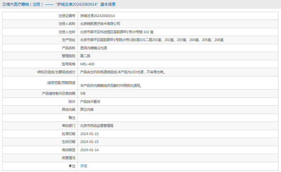Select the registrant name 北京锐影医疗技术有限公司

click(x=100, y=24)
